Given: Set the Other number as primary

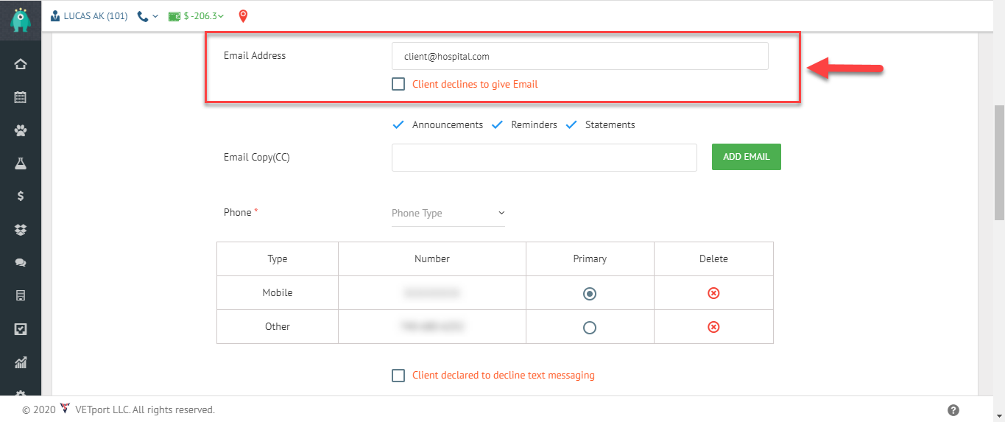Looking at the screenshot, I should click(x=589, y=327).
